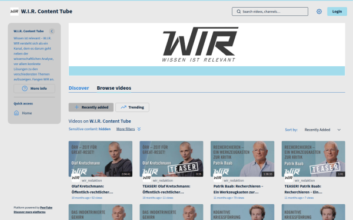The width and height of the screenshot is (353, 220).
Task: Click title 'TEASER! Olaf Kretschmann: Öffentlich-rechtlicher...'
Action: point(166,189)
